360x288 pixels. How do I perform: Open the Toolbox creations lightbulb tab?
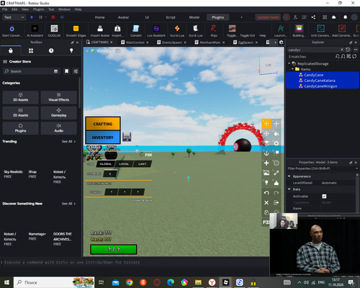(71, 50)
